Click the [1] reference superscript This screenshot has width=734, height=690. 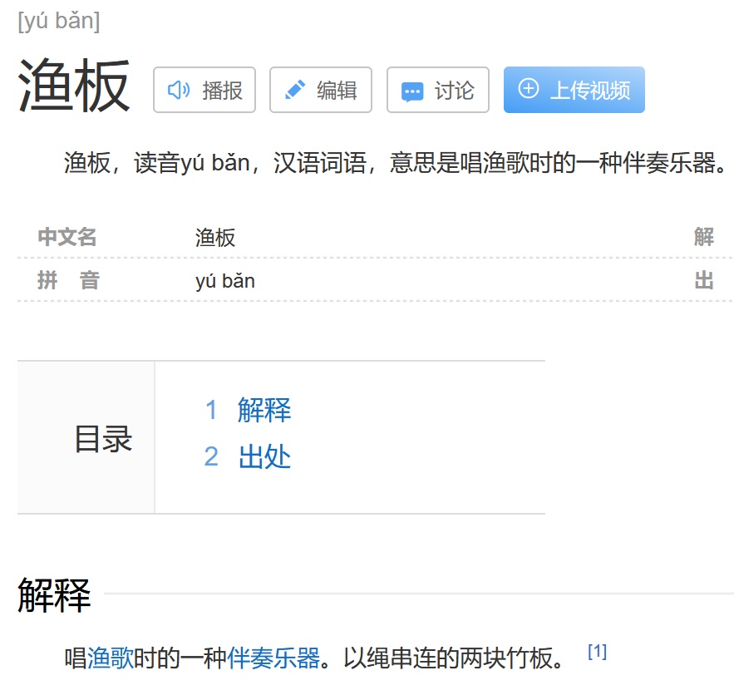click(597, 652)
